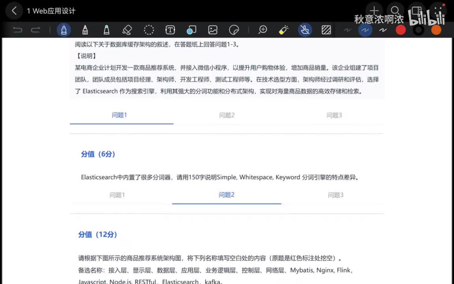Switch to 问题3 tab above 分值（12分）
454x284 pixels.
click(x=336, y=195)
